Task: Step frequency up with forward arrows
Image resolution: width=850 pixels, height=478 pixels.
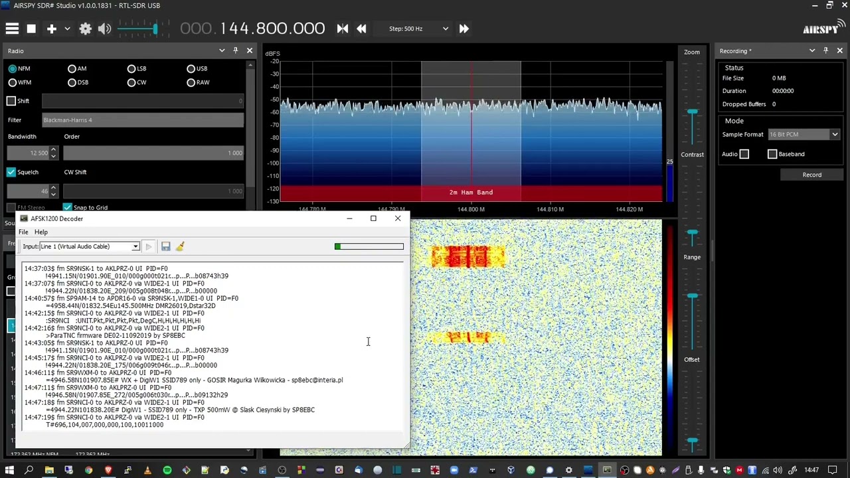Action: point(464,29)
